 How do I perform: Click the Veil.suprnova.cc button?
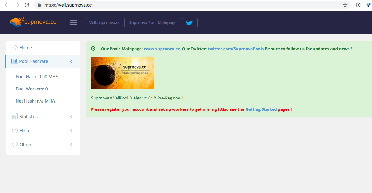click(105, 23)
